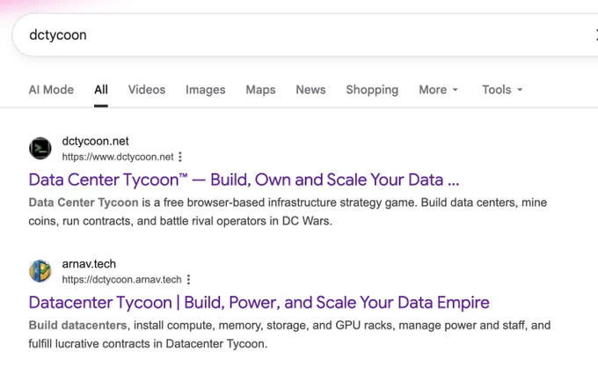Switch to AI Mode tab
598x375 pixels.
[51, 90]
